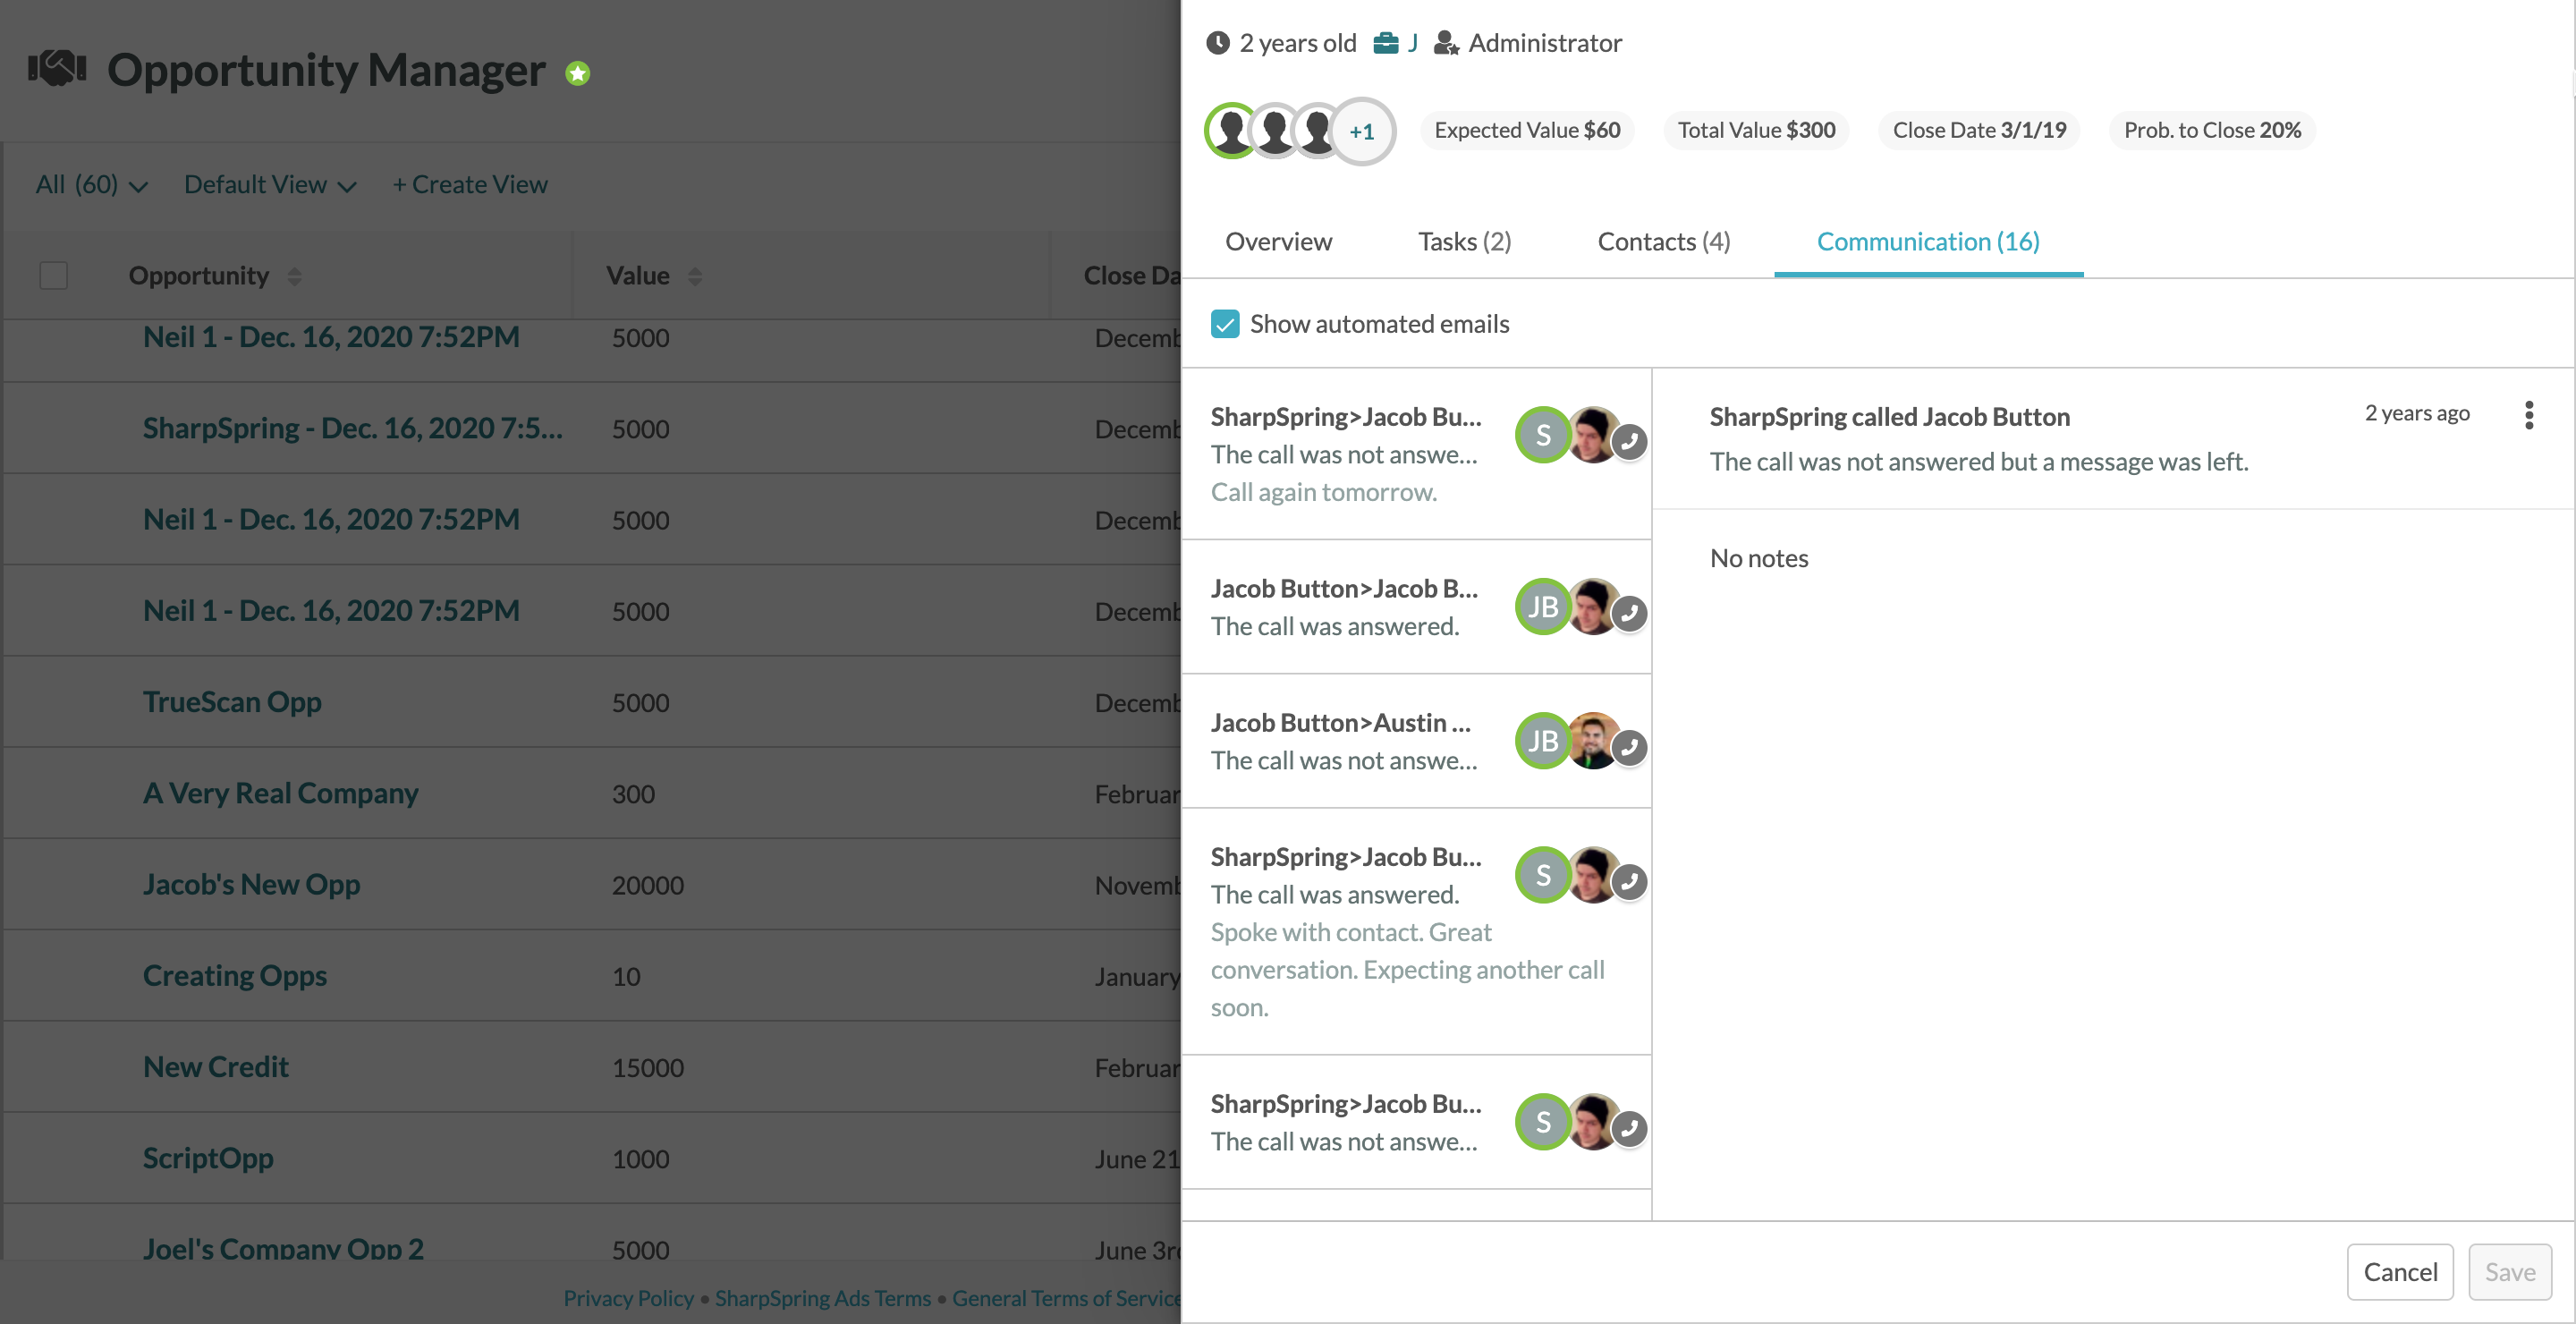Image resolution: width=2576 pixels, height=1324 pixels.
Task: Select the Jacob Button>Jacob B... call entry
Action: pos(1416,607)
